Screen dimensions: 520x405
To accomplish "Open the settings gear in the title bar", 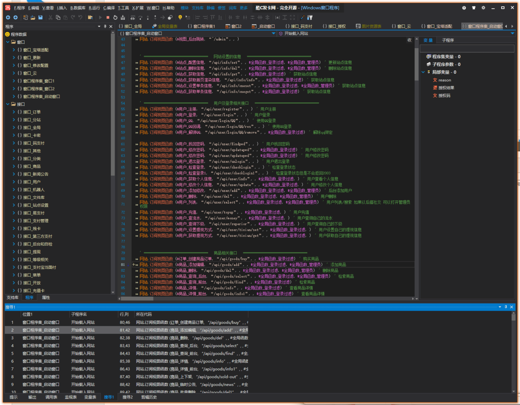I will pos(483,8).
